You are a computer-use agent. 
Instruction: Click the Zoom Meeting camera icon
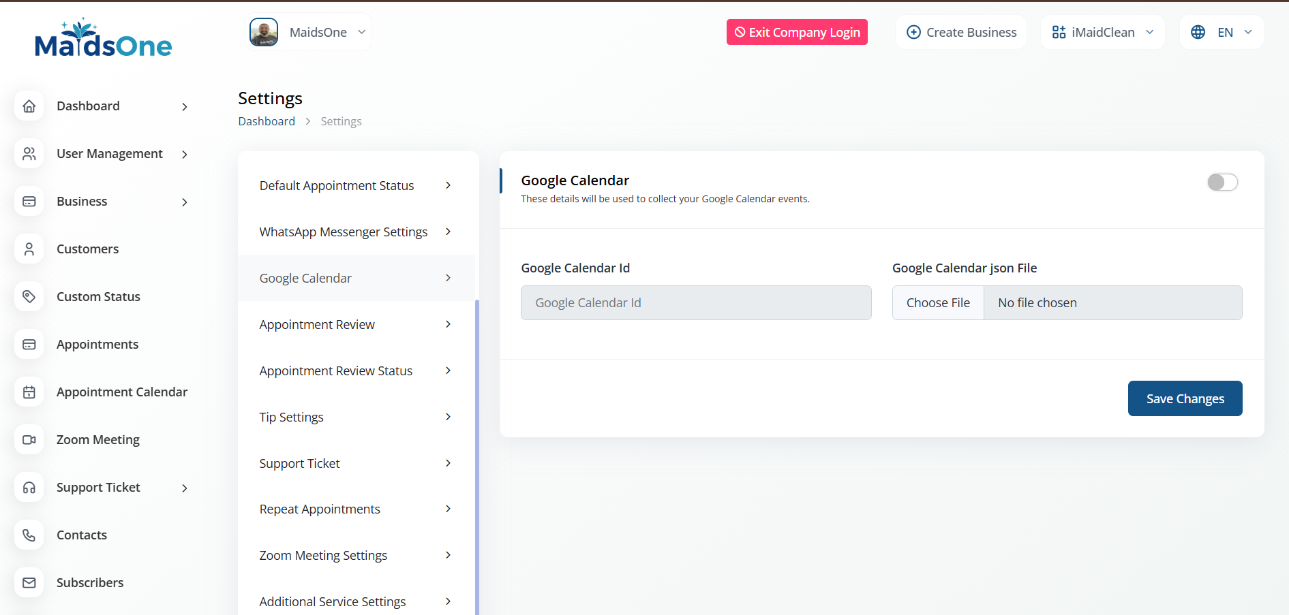(x=29, y=440)
